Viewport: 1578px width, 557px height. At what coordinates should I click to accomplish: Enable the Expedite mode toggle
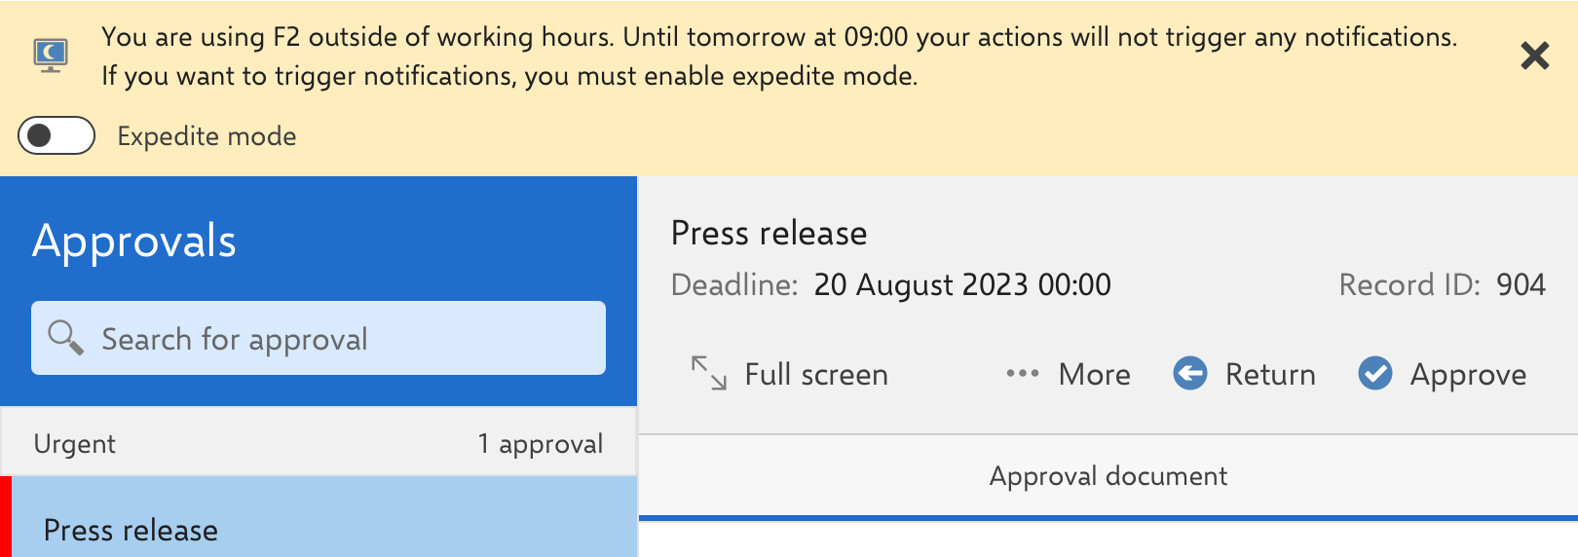coord(56,136)
